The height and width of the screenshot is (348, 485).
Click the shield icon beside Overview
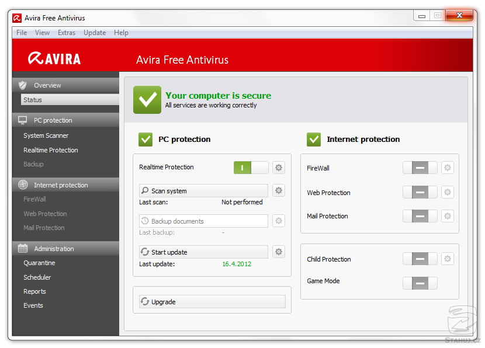[22, 85]
